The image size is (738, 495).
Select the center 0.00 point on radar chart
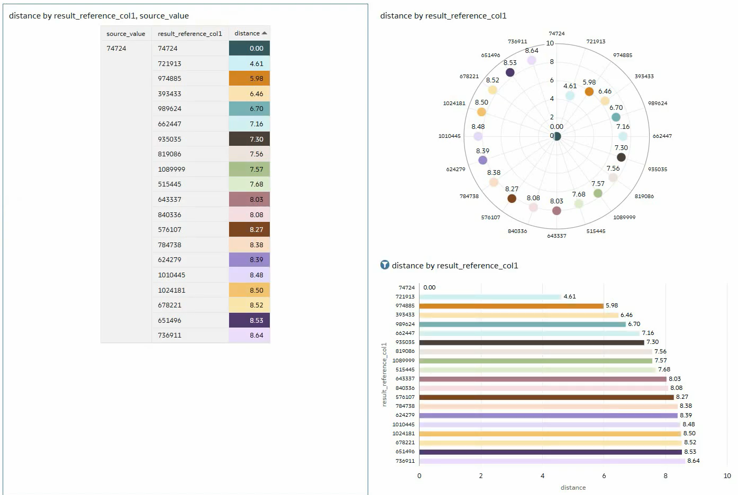(x=557, y=136)
